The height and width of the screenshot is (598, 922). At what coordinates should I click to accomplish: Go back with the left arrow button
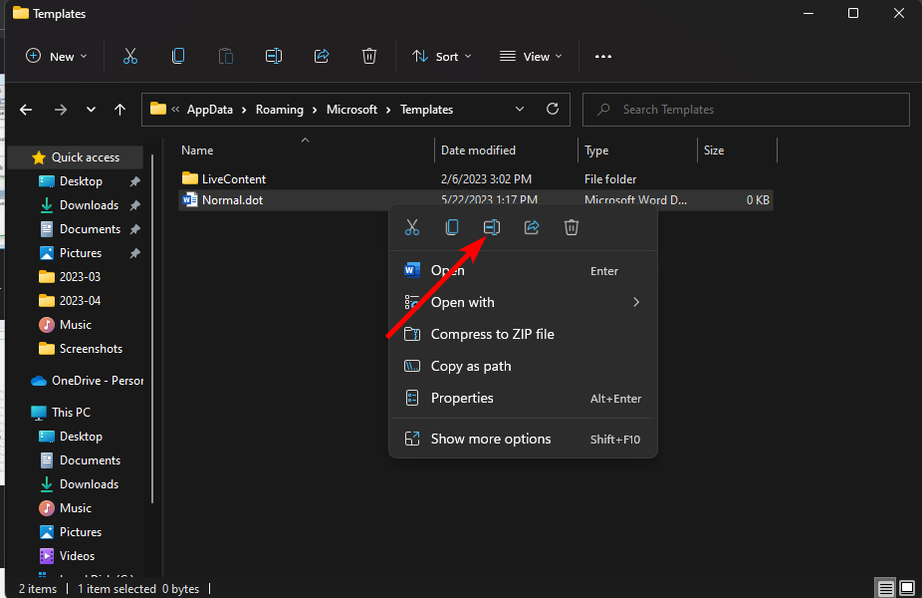pyautogui.click(x=26, y=110)
